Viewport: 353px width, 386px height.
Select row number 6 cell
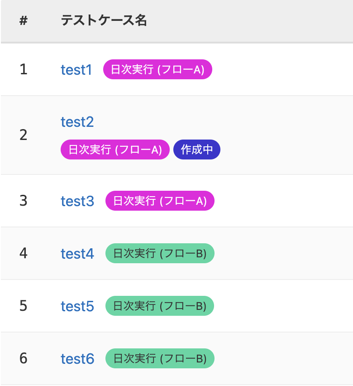(x=24, y=358)
